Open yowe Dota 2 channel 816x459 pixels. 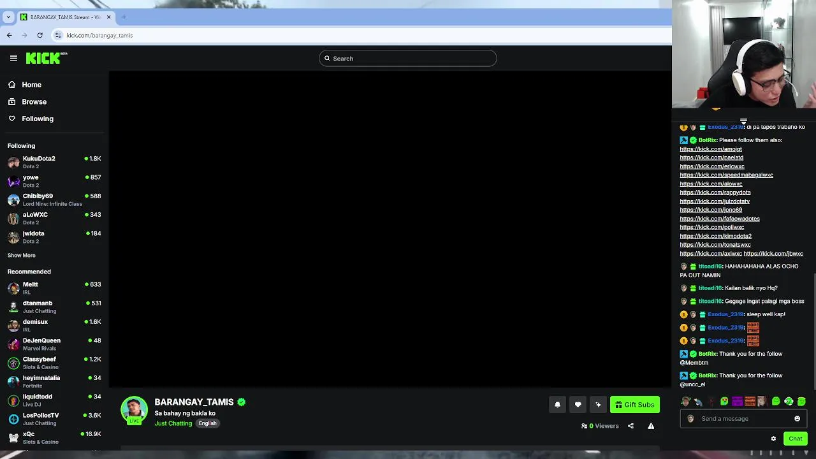54,181
